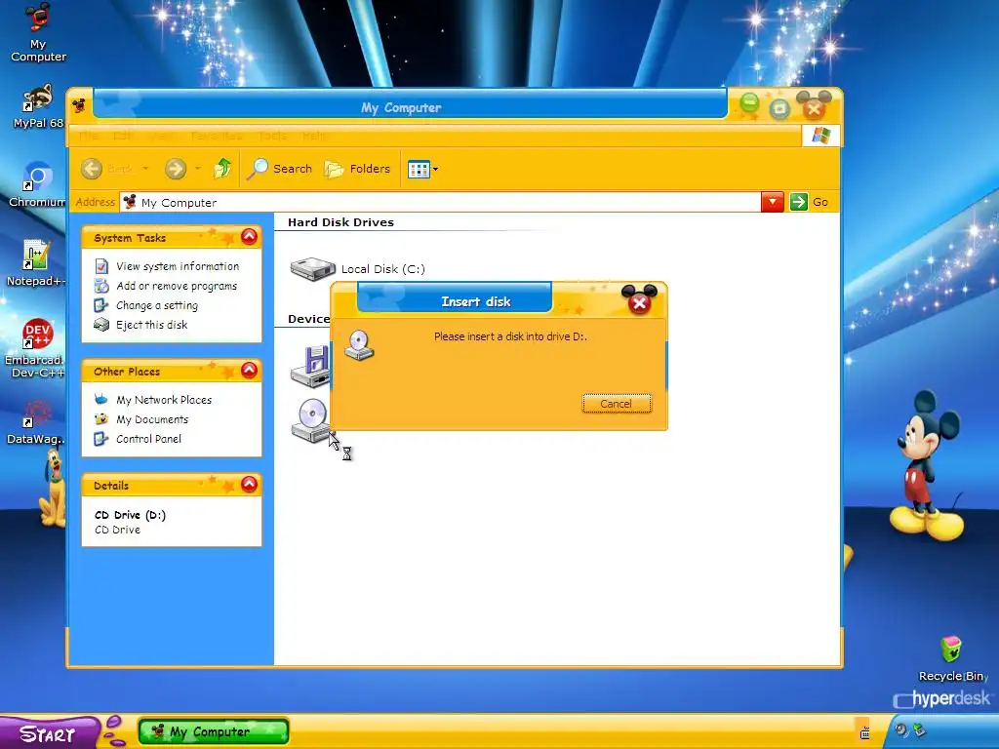Collapse the Other Places panel
This screenshot has height=749, width=999.
coord(249,370)
